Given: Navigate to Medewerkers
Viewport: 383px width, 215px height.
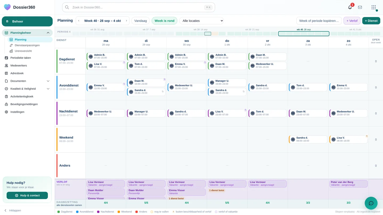Looking at the screenshot, I should coord(27,66).
